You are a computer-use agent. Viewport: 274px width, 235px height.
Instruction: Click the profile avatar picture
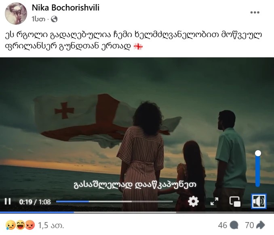click(16, 13)
